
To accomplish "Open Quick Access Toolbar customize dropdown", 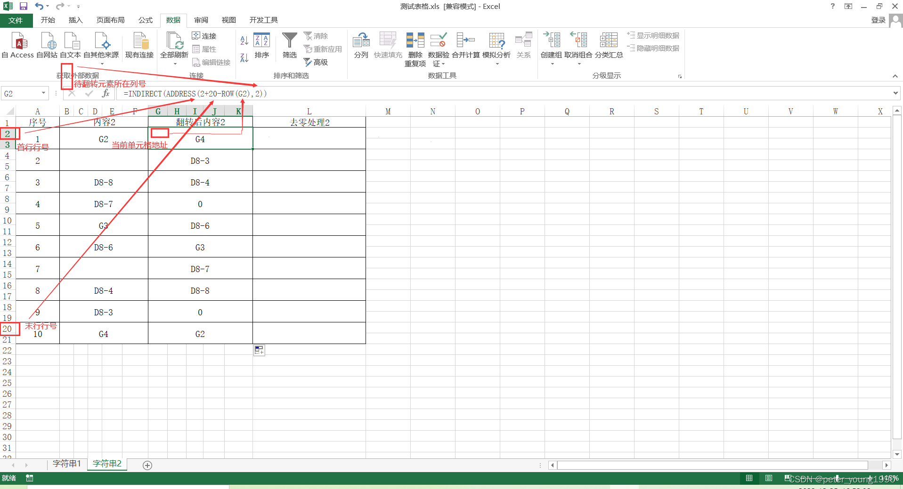I will point(78,7).
